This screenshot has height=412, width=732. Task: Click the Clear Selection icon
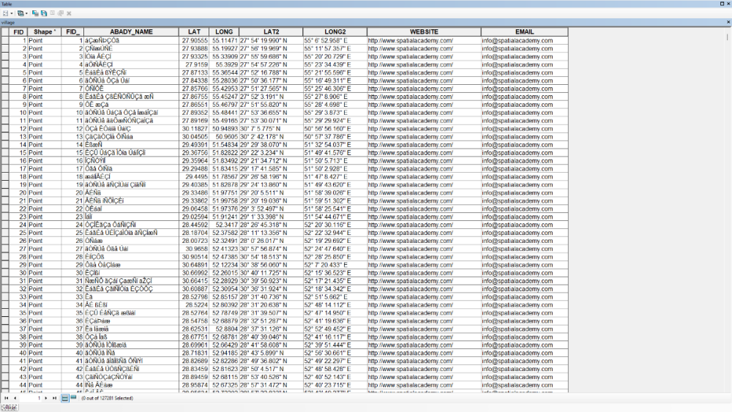coord(52,13)
